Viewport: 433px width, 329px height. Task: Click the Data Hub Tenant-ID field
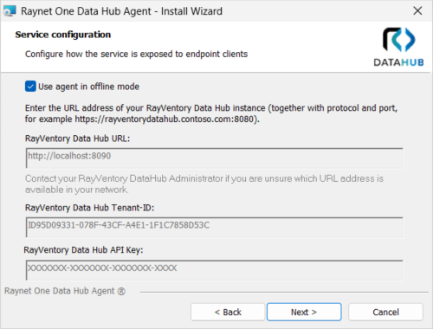215,227
